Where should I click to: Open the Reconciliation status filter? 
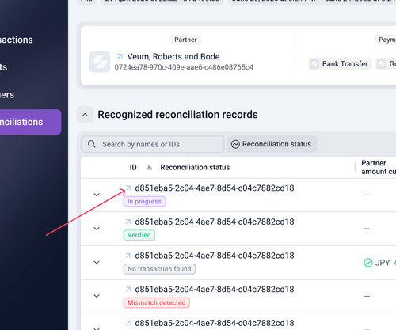point(272,144)
